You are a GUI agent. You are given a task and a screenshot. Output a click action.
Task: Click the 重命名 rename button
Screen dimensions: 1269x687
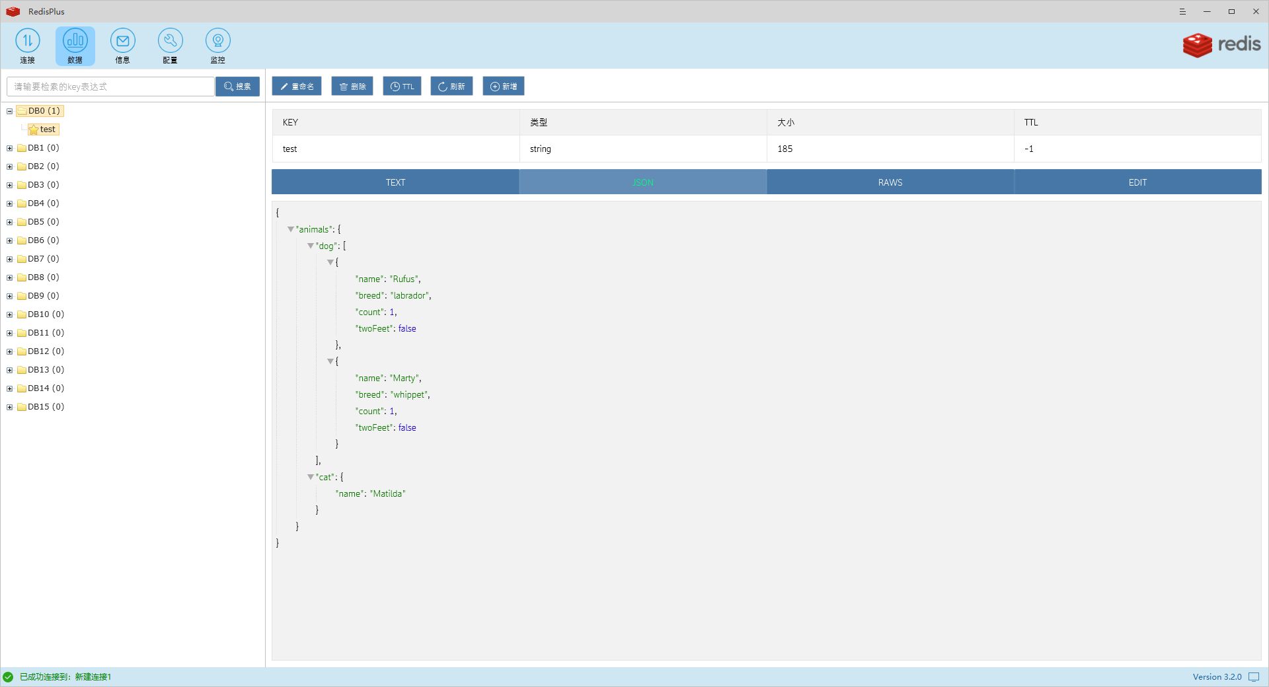[297, 87]
